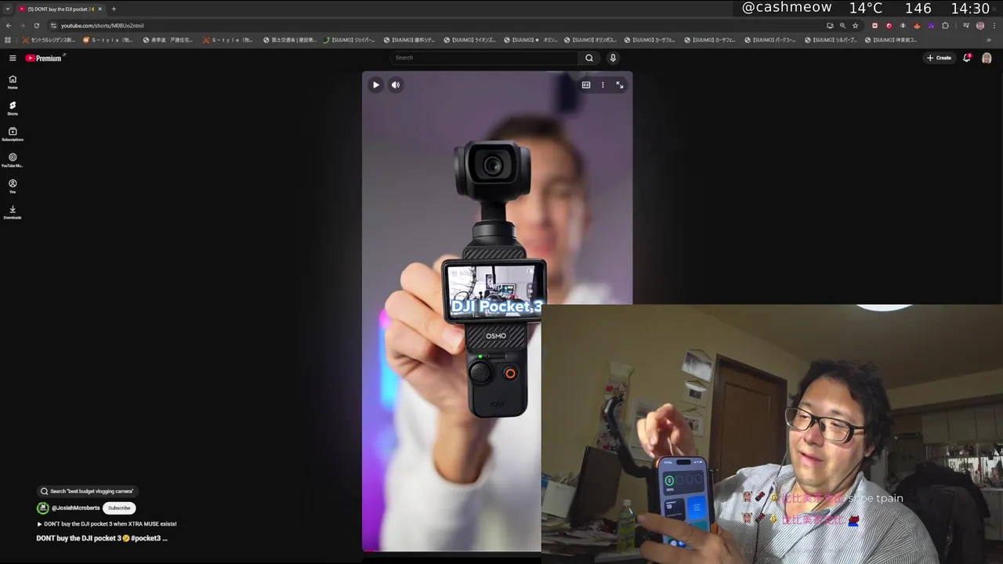Open the You section in the sidebar

(13, 186)
